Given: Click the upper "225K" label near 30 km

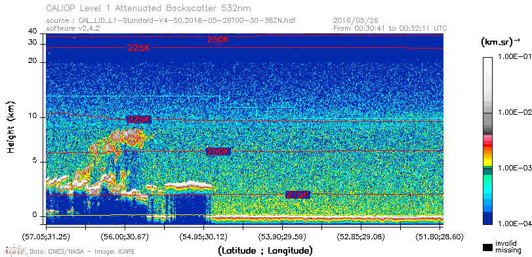Looking at the screenshot, I should (139, 48).
